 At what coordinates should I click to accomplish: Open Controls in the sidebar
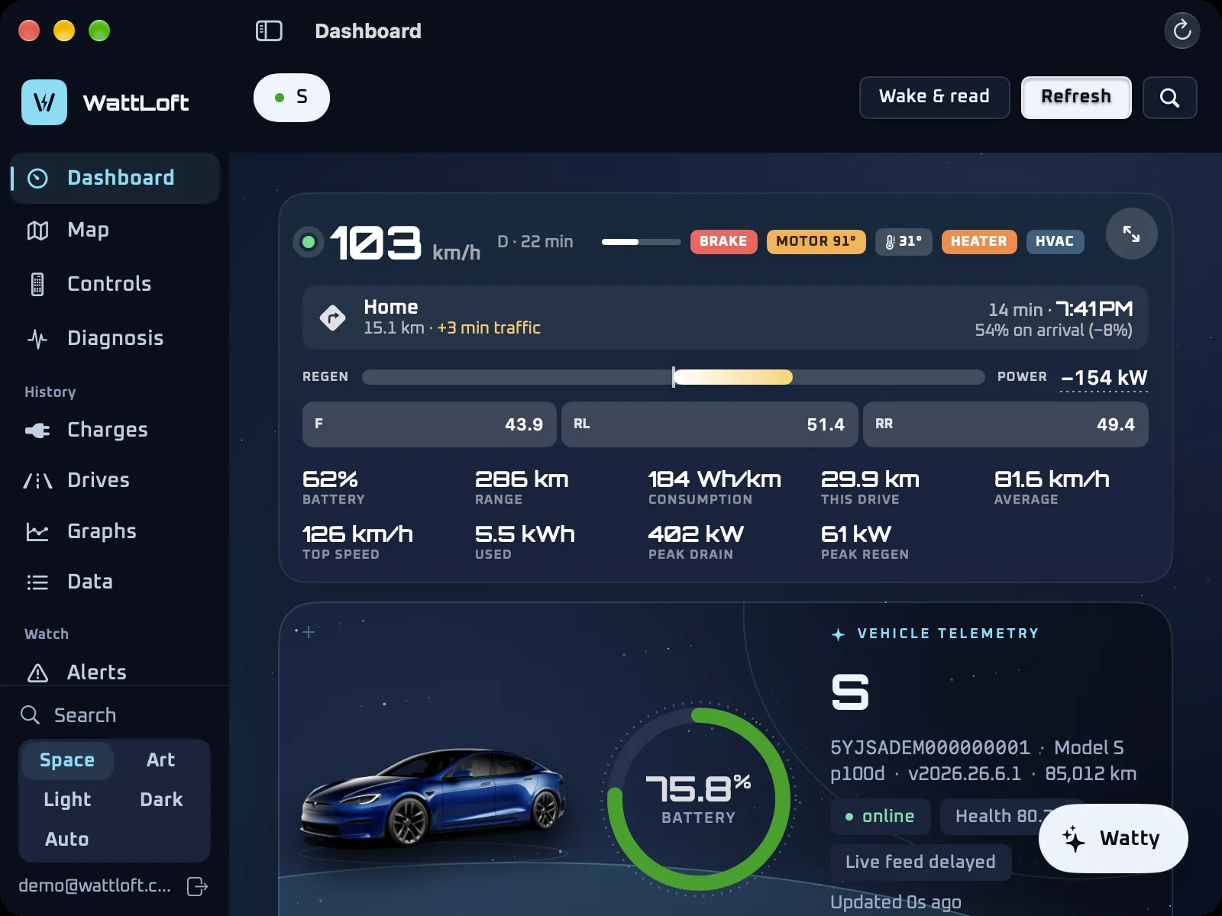(115, 284)
